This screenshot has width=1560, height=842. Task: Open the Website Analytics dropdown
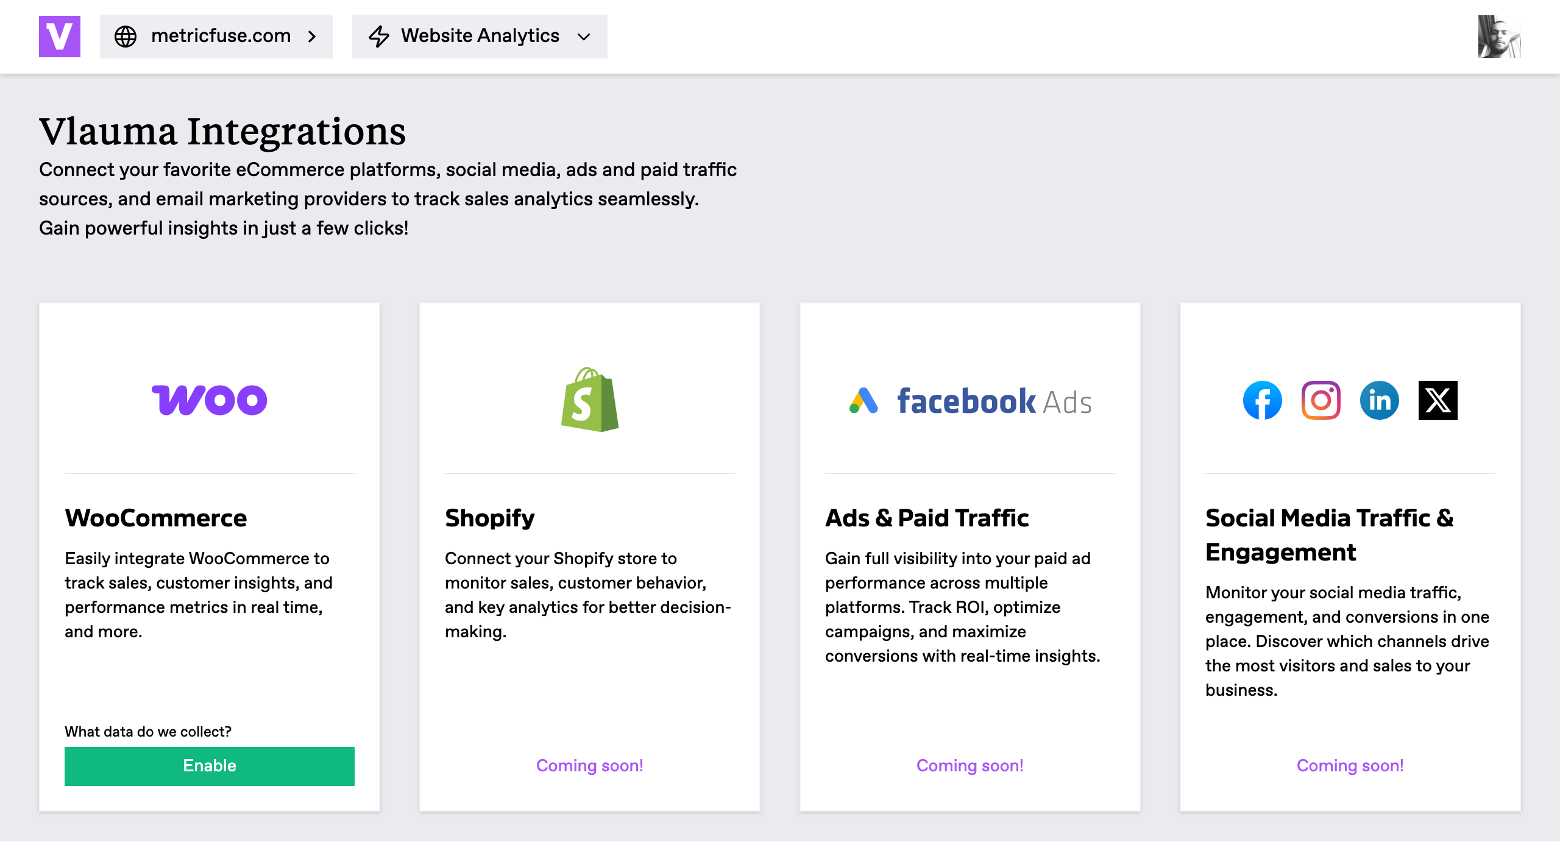(480, 37)
